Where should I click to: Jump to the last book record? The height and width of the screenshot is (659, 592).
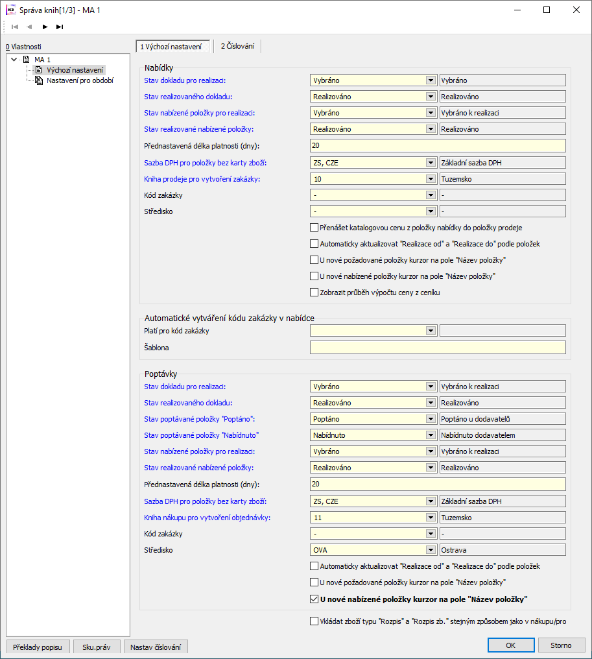[60, 27]
